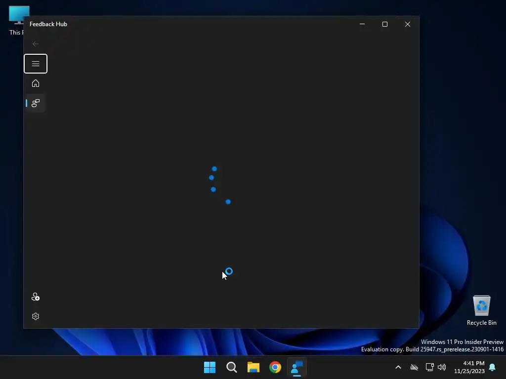Click the Feedback Hub window title text
The height and width of the screenshot is (379, 506).
[x=48, y=24]
